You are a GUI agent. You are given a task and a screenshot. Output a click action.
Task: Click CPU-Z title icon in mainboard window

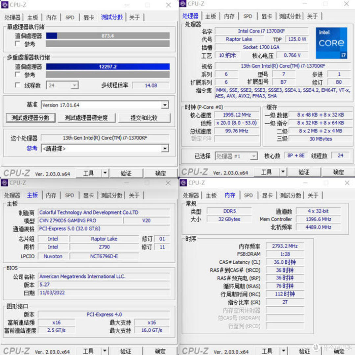click(5, 183)
